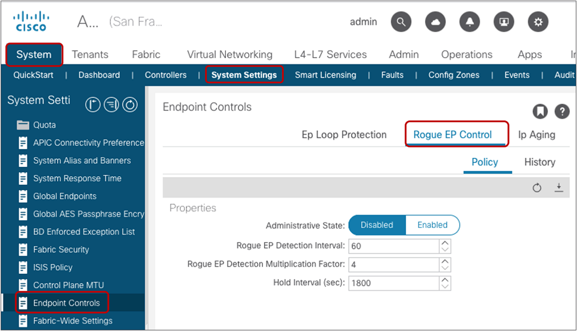The width and height of the screenshot is (577, 331).
Task: Go to QuickStart submenu
Action: coord(33,75)
